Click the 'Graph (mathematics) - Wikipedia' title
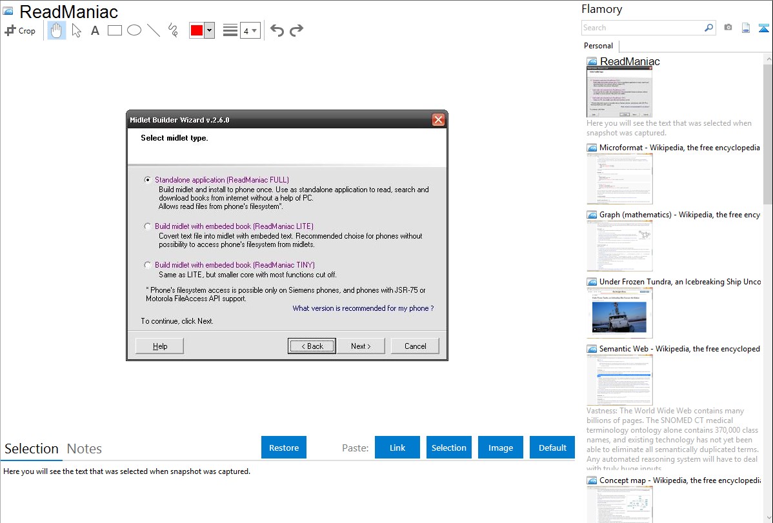The height and width of the screenshot is (523, 773). (x=679, y=215)
